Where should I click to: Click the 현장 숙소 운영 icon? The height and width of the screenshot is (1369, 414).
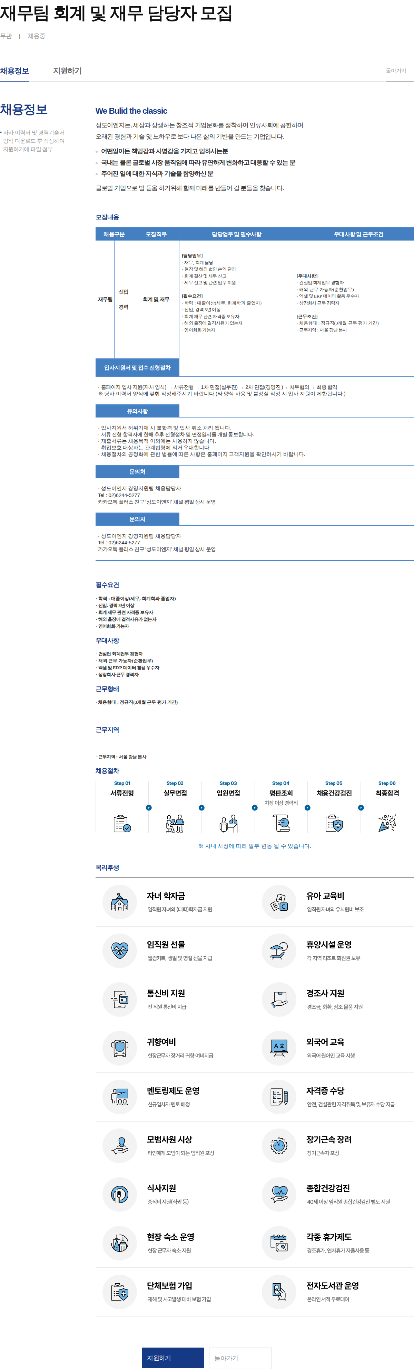pos(120,1243)
